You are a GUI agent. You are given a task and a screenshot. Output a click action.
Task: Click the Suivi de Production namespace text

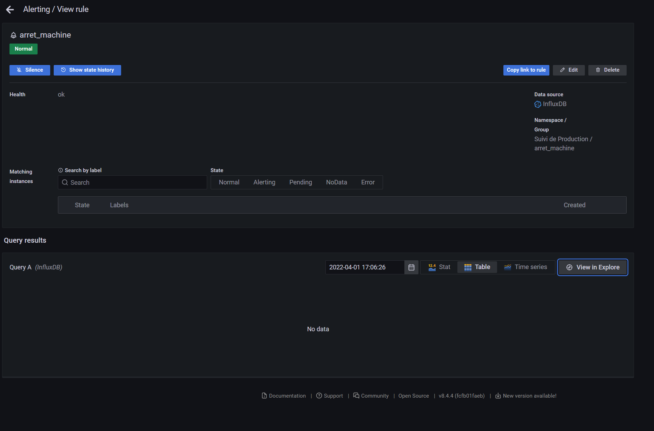(x=561, y=139)
